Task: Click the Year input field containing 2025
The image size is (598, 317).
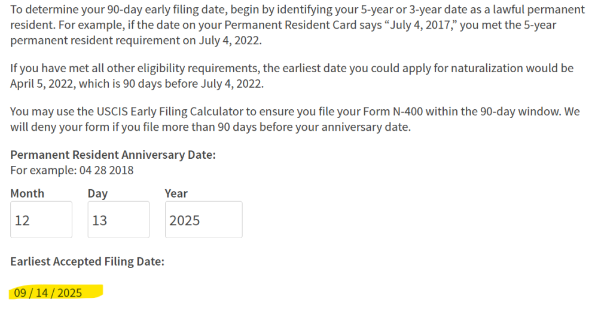Action: [204, 220]
